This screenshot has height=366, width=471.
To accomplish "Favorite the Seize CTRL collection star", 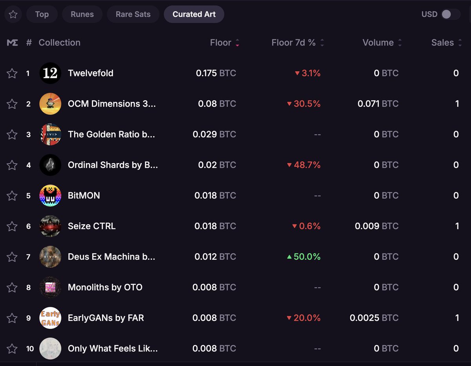I will [x=12, y=226].
